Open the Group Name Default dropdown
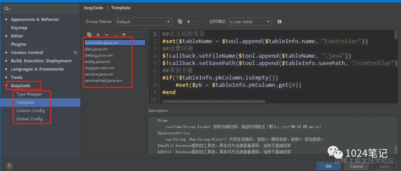The height and width of the screenshot is (171, 401). [x=143, y=22]
